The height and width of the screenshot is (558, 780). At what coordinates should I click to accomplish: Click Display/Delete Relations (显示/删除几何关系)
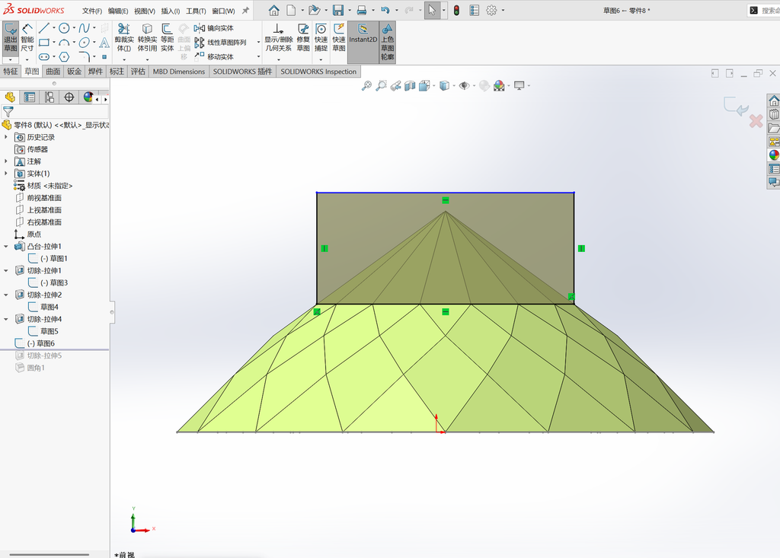pos(278,38)
